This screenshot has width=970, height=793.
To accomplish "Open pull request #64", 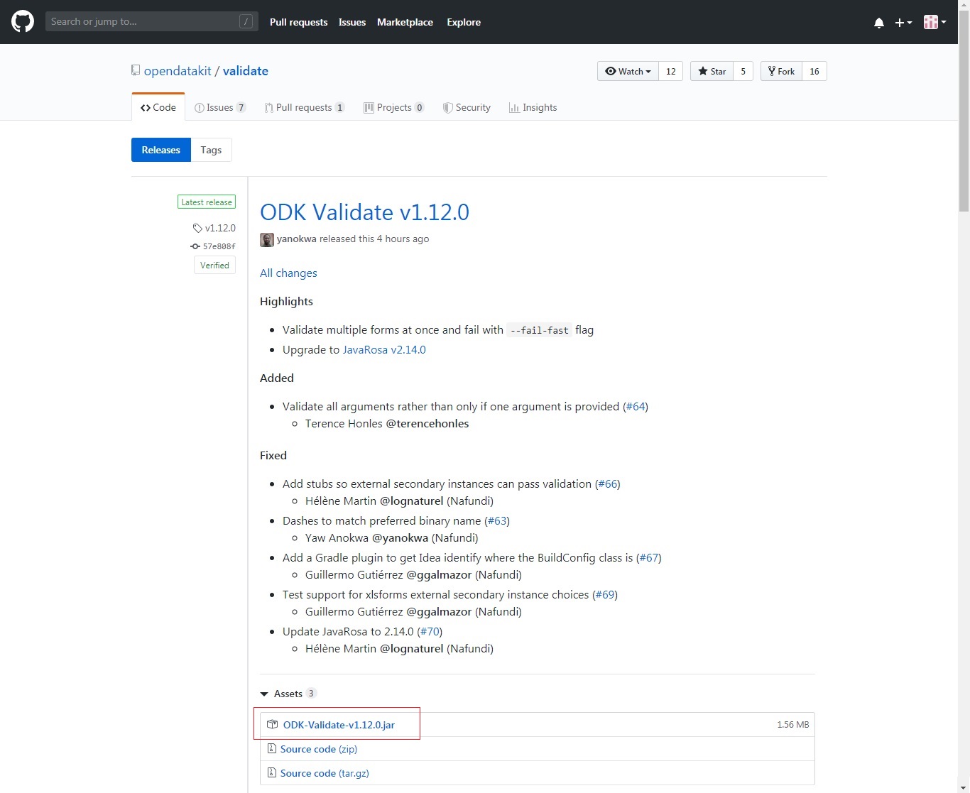I will point(636,407).
